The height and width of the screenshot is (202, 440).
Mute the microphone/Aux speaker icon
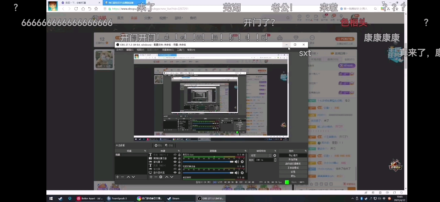(236, 162)
